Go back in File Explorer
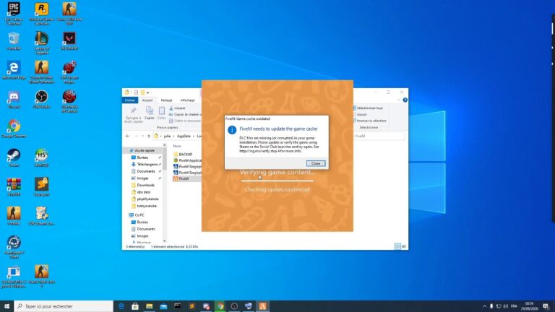The height and width of the screenshot is (312, 555). click(127, 136)
